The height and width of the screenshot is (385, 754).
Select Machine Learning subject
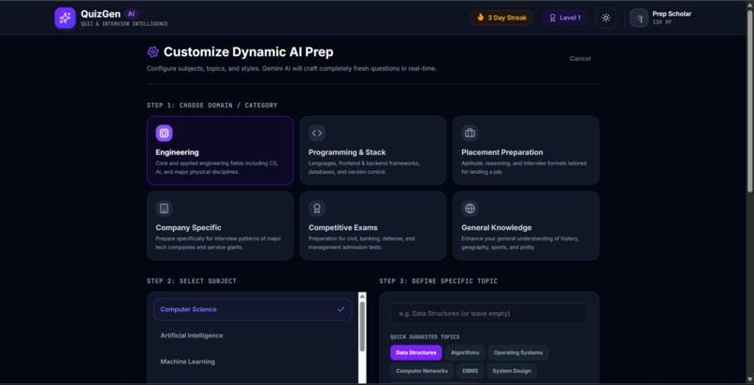(x=253, y=362)
